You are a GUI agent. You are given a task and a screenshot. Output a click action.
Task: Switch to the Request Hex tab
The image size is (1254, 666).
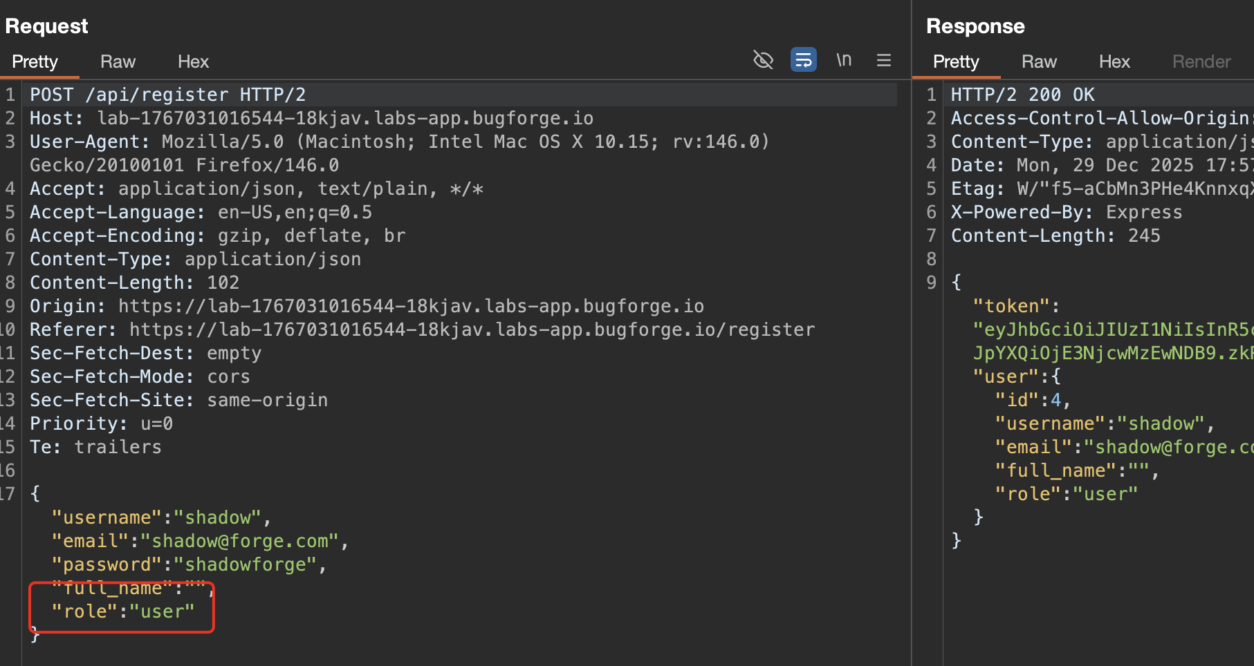[x=193, y=62]
